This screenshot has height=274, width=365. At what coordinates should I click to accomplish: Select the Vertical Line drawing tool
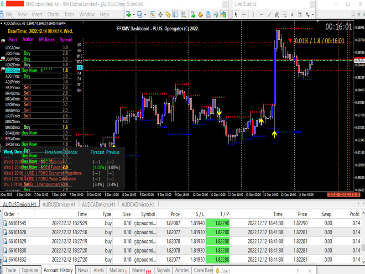254,15
